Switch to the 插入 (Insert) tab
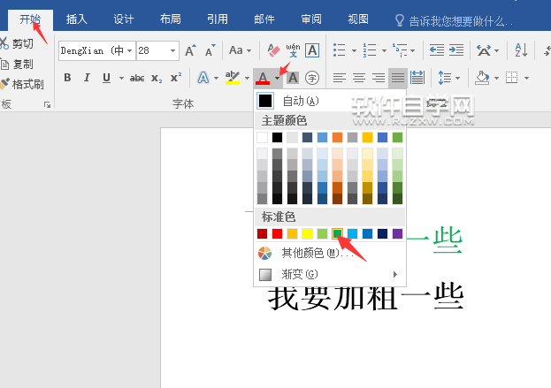This screenshot has width=551, height=388. [77, 19]
